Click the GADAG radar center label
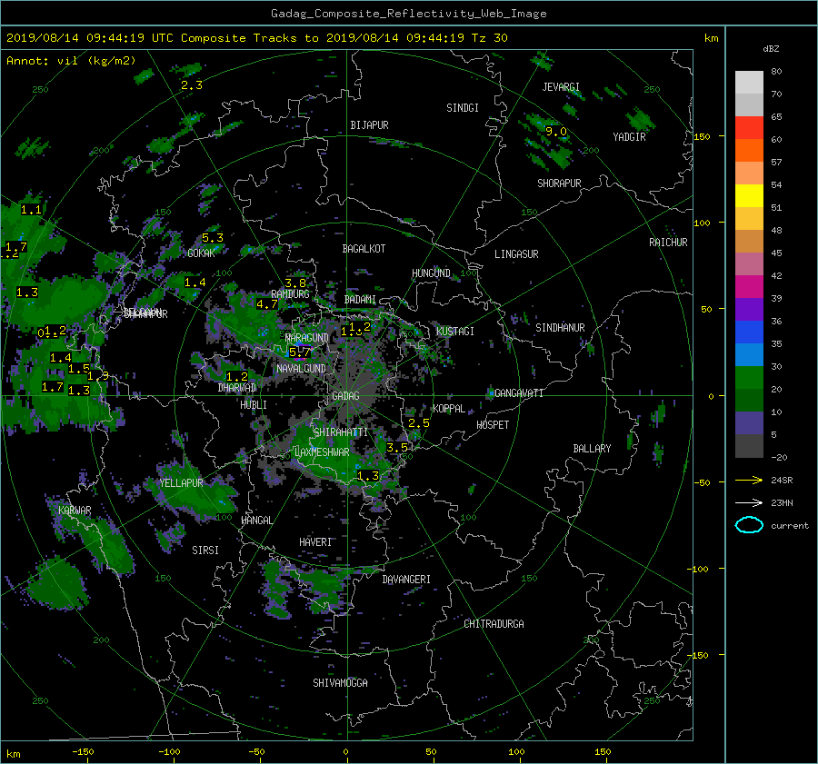Image resolution: width=818 pixels, height=764 pixels. point(345,396)
